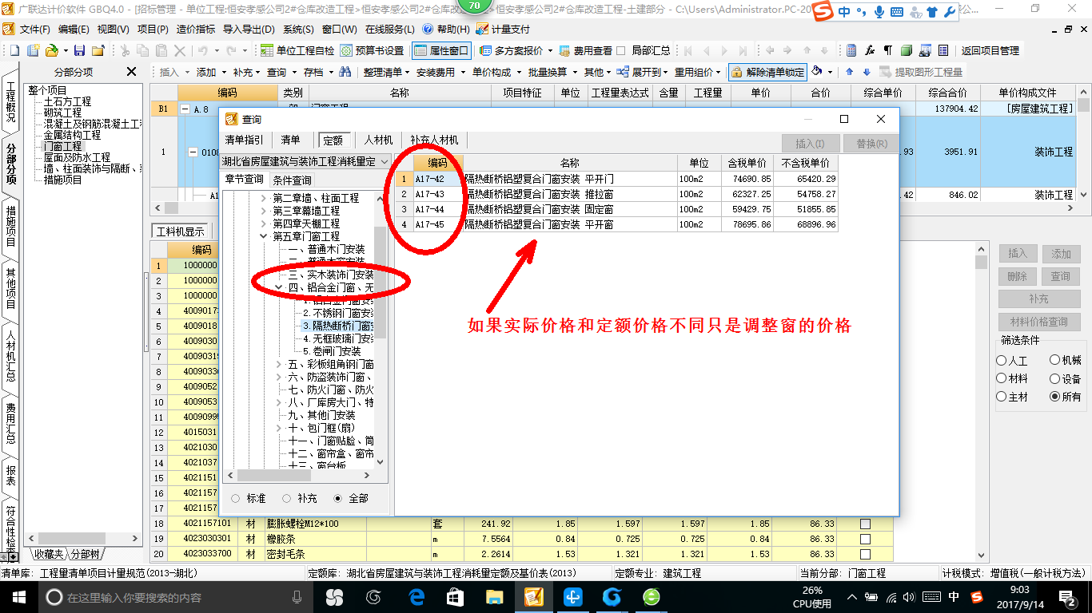This screenshot has height=613, width=1092.
Task: Select the 设备 filter radio button
Action: (1055, 378)
